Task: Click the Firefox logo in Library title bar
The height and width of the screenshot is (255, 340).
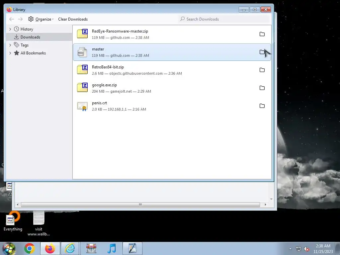Action: tap(9, 10)
